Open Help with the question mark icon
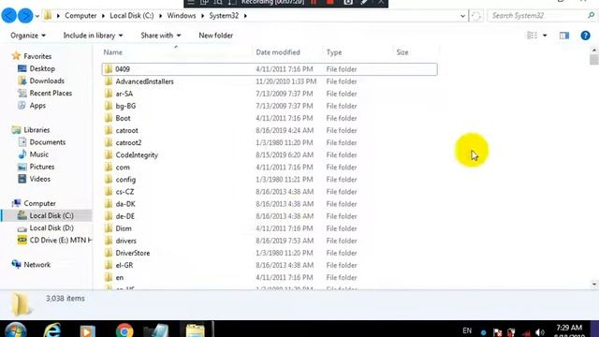 pos(585,36)
